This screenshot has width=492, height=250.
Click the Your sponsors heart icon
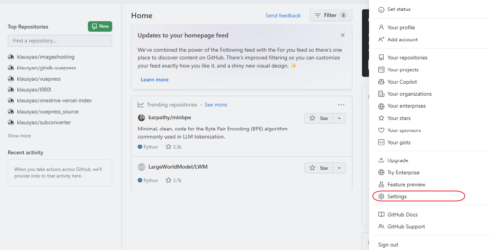[381, 130]
